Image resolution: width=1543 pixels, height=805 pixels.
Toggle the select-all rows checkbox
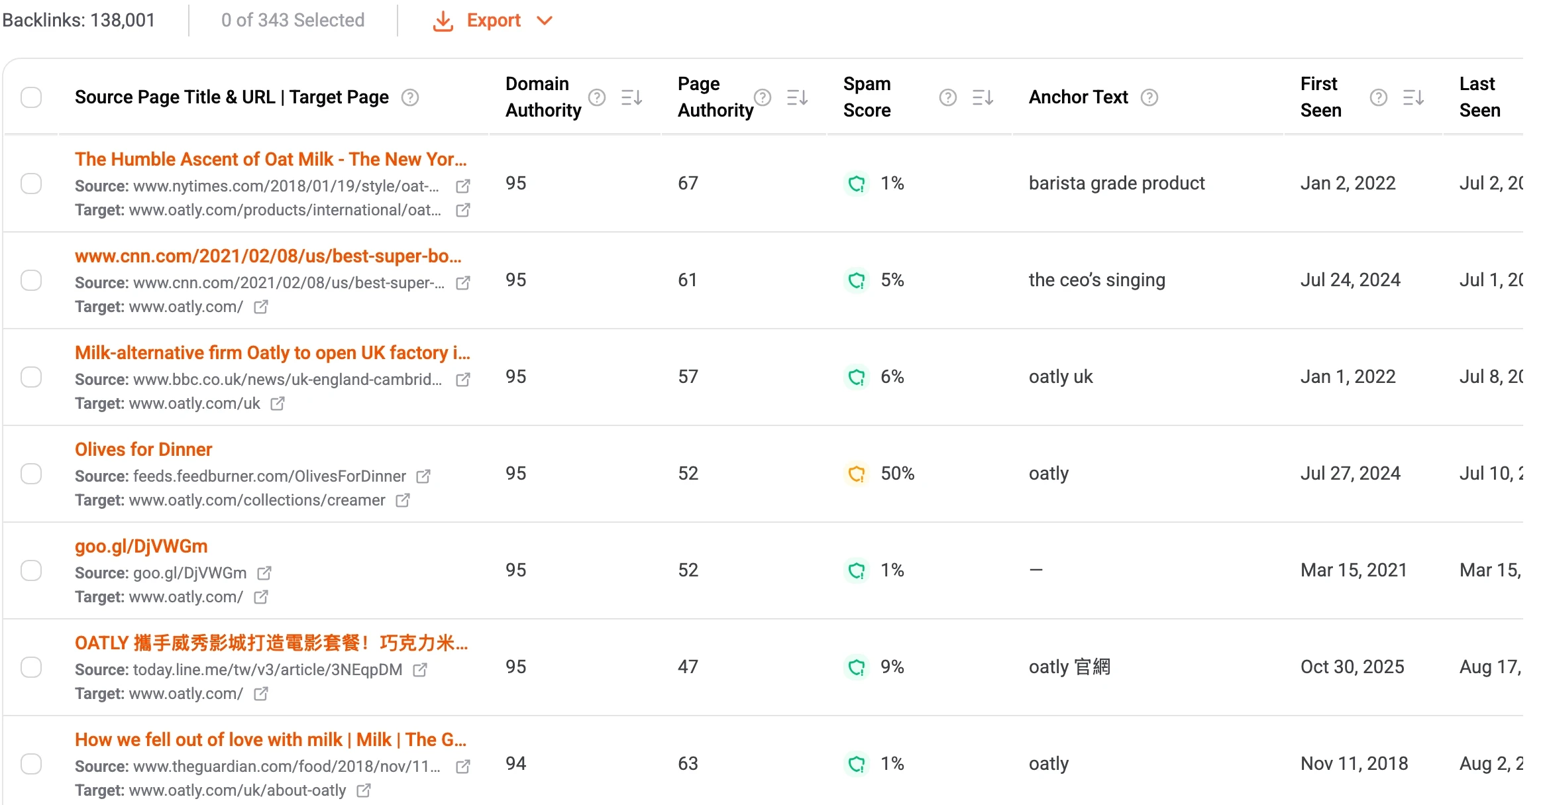coord(31,97)
